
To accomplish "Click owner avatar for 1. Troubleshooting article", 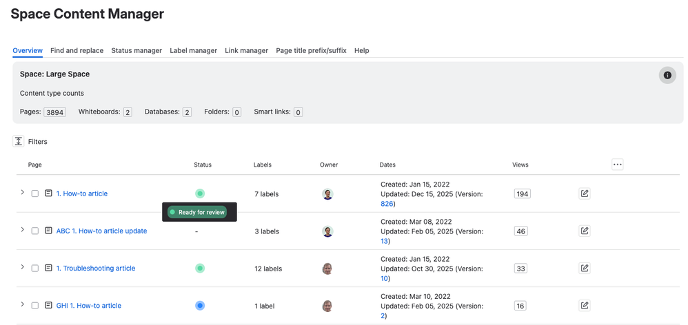I will (x=327, y=269).
